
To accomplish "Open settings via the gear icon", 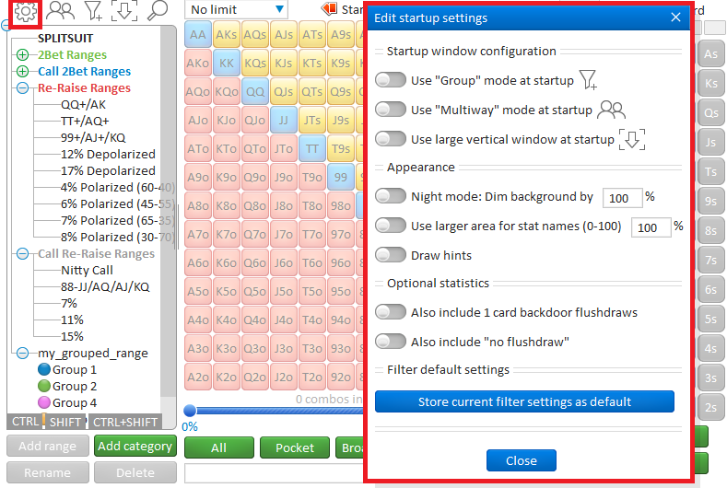I will (x=22, y=11).
